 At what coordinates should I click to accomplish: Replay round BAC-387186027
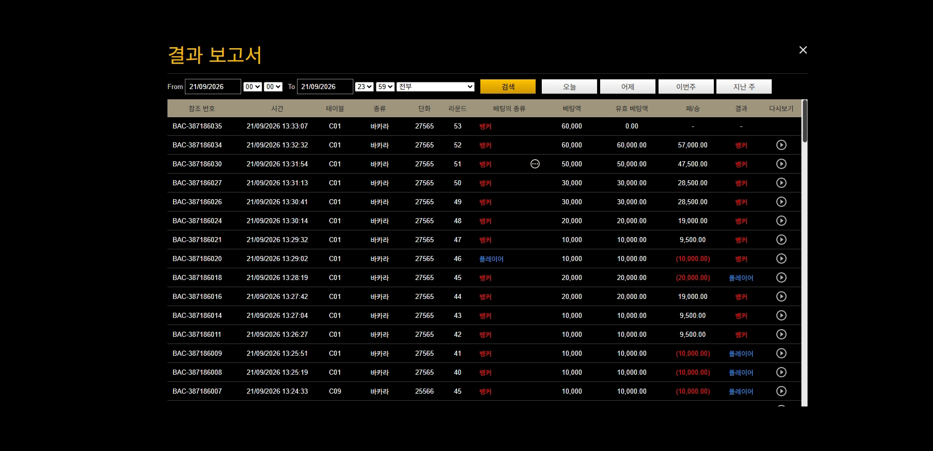click(781, 183)
